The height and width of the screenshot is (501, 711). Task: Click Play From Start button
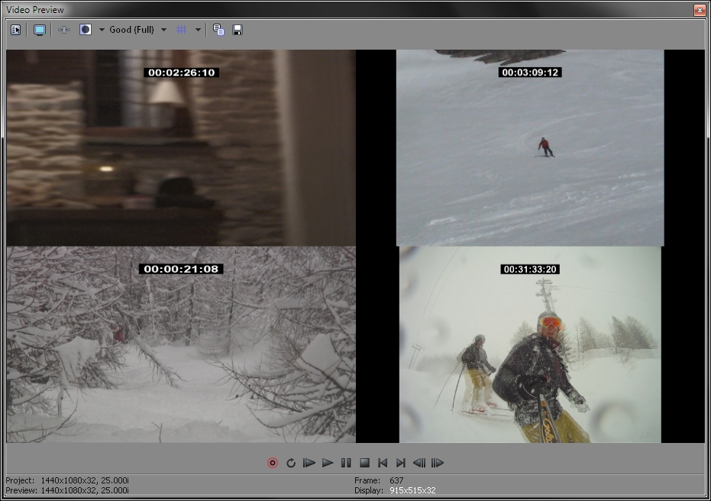(x=309, y=463)
